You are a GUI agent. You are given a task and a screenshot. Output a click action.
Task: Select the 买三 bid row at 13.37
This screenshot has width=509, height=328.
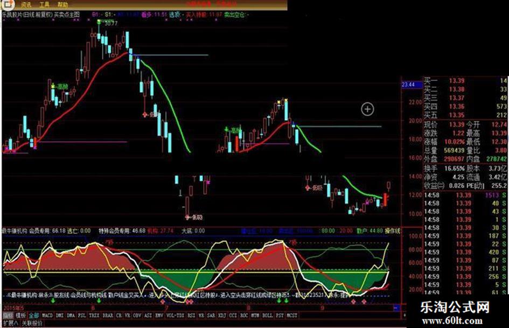point(466,98)
